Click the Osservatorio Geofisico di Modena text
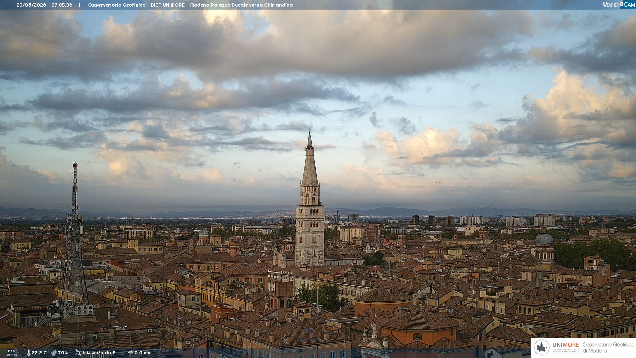The width and height of the screenshot is (636, 358). (608, 348)
